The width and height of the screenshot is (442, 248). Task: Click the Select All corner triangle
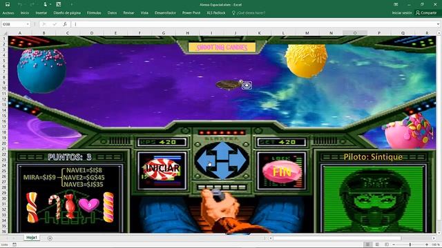(x=4, y=33)
